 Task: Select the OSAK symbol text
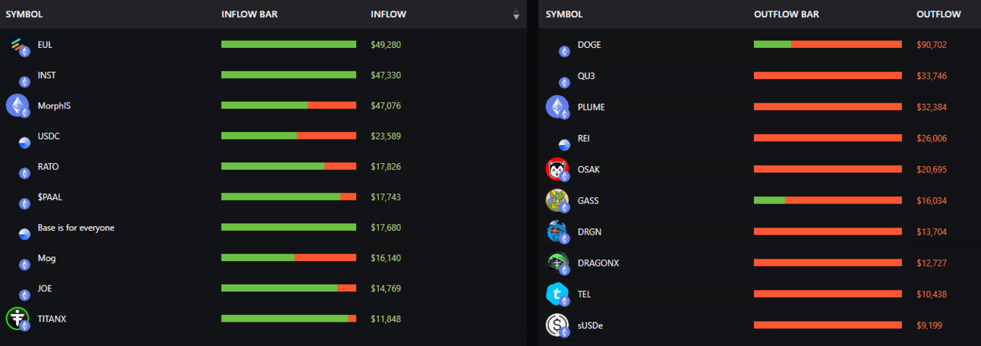click(588, 169)
